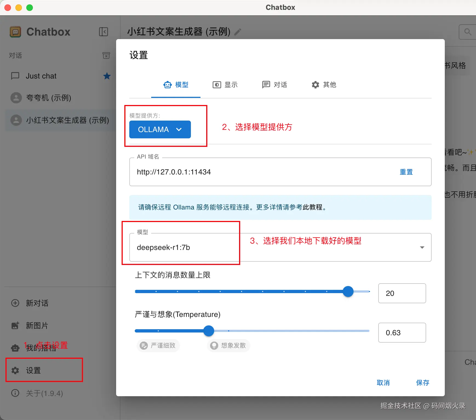The height and width of the screenshot is (420, 476).
Task: Open the Just chat conversation
Action: [61, 76]
